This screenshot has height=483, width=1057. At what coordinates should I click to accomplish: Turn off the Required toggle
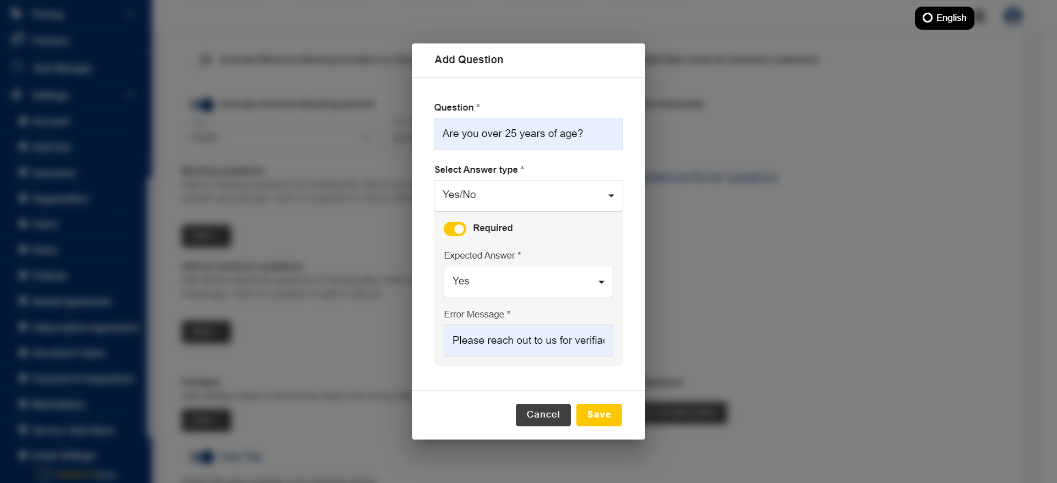[455, 229]
